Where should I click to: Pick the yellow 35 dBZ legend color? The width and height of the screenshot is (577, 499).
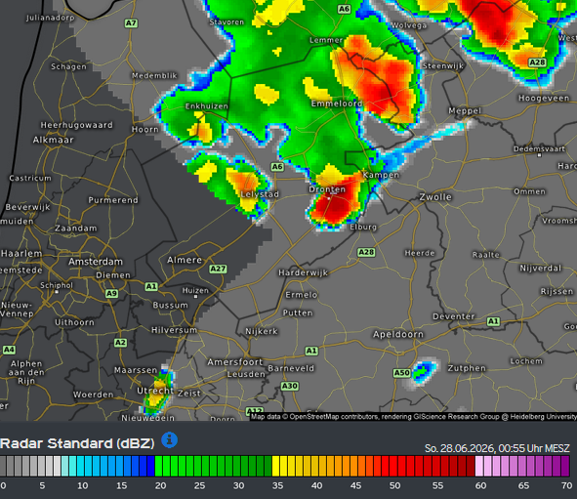pyautogui.click(x=275, y=466)
